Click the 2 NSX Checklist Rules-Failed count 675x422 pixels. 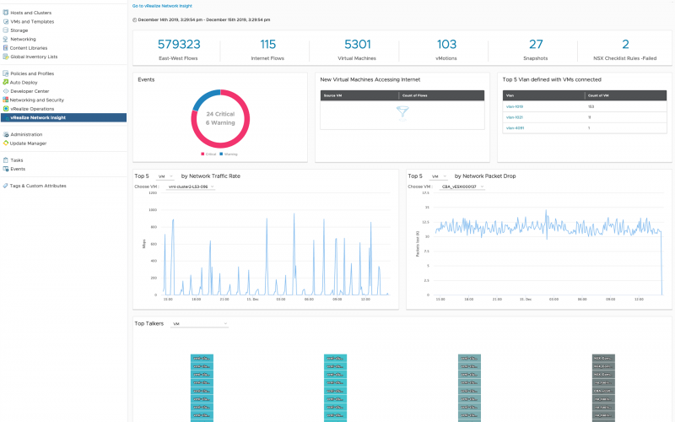tap(625, 45)
